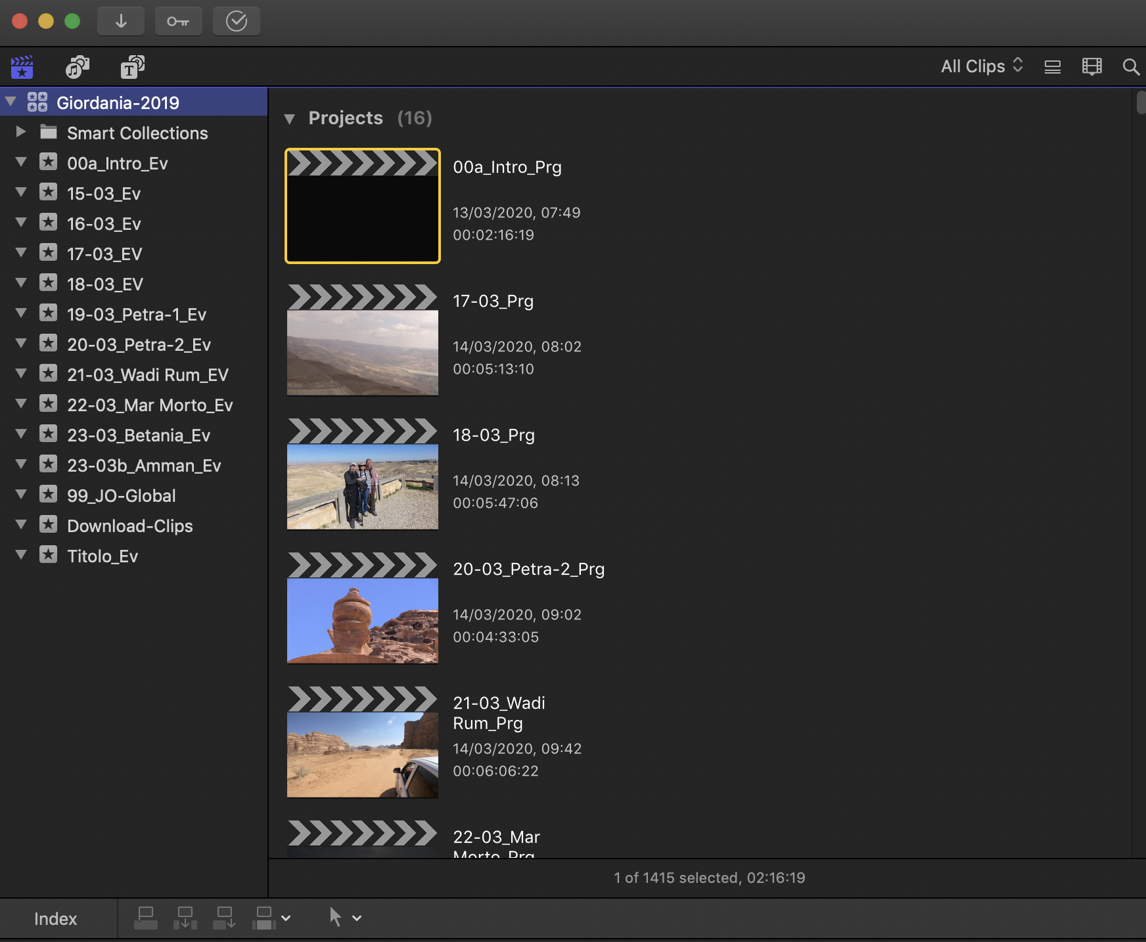Select 22-03_Mar Morto_Ev event name
Image resolution: width=1146 pixels, height=942 pixels.
pyautogui.click(x=150, y=405)
